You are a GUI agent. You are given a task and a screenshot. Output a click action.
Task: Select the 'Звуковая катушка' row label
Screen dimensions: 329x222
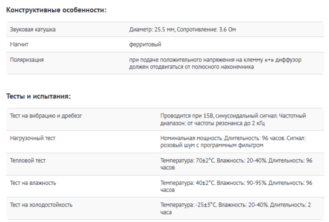coord(33,29)
